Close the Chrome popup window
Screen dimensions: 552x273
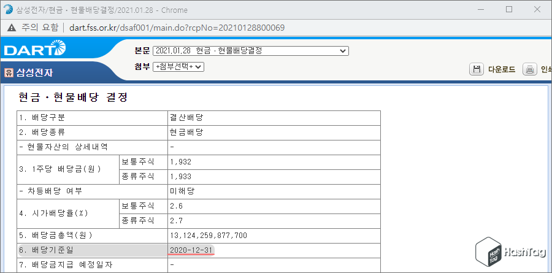coord(537,10)
